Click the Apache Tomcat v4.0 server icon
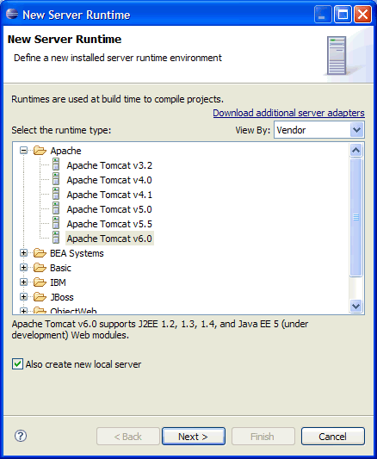This screenshot has width=377, height=459. coord(56,179)
